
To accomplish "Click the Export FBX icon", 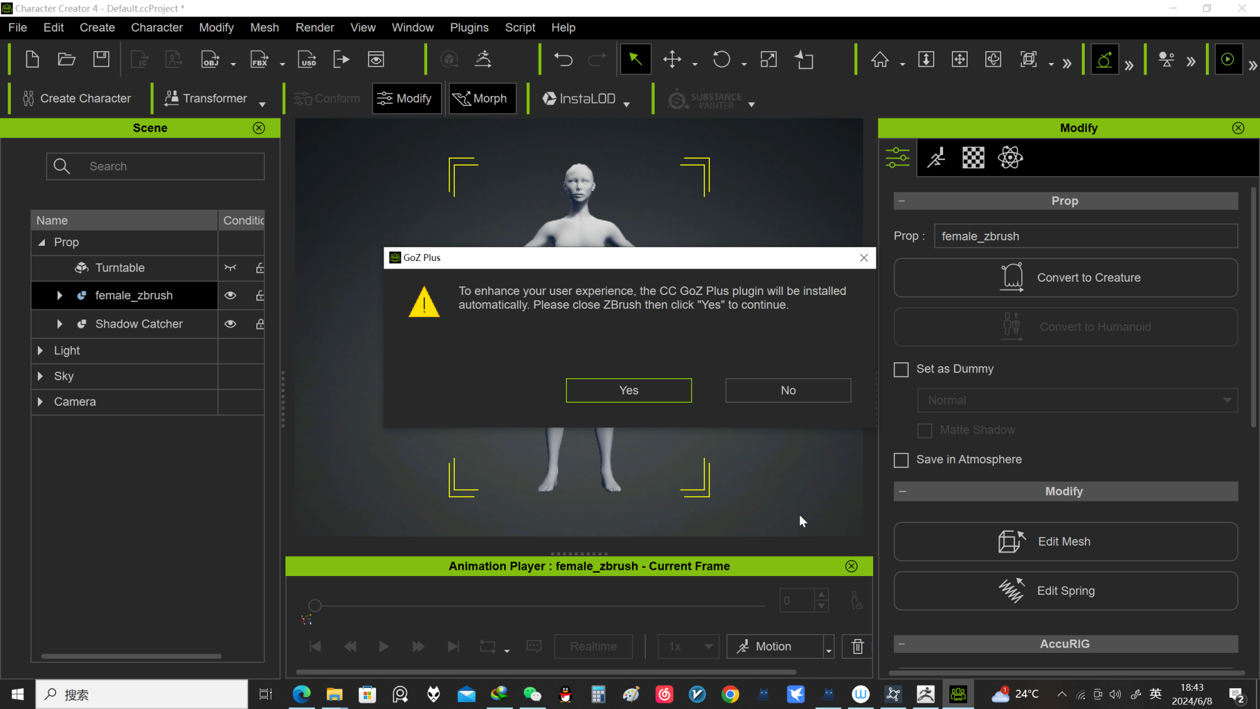I will [260, 60].
